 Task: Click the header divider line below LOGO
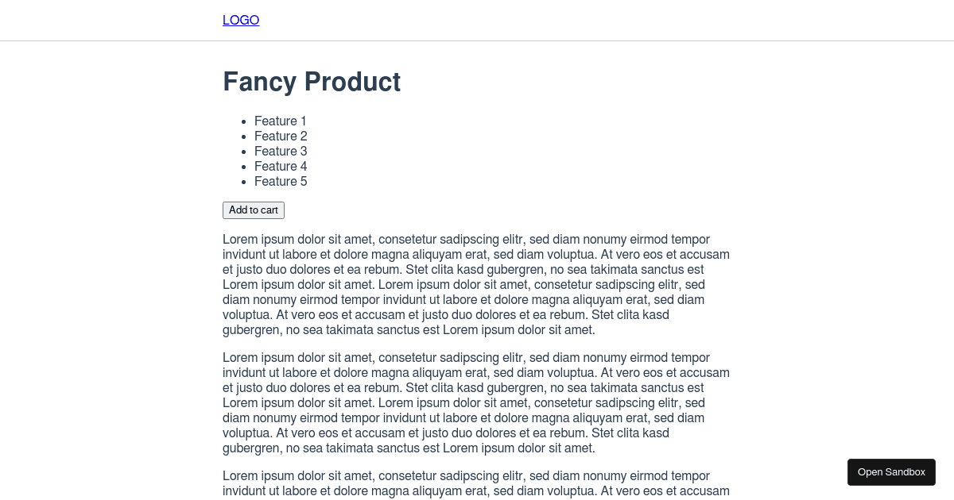(477, 40)
